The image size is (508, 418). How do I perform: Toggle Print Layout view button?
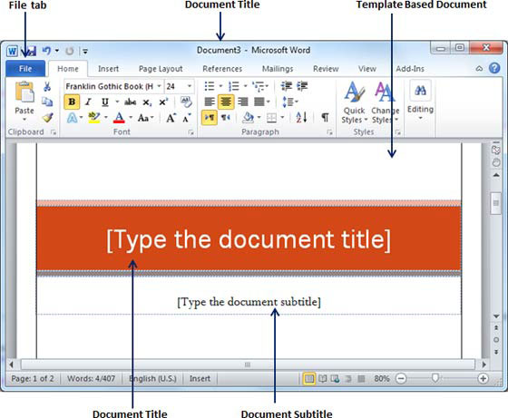click(309, 378)
